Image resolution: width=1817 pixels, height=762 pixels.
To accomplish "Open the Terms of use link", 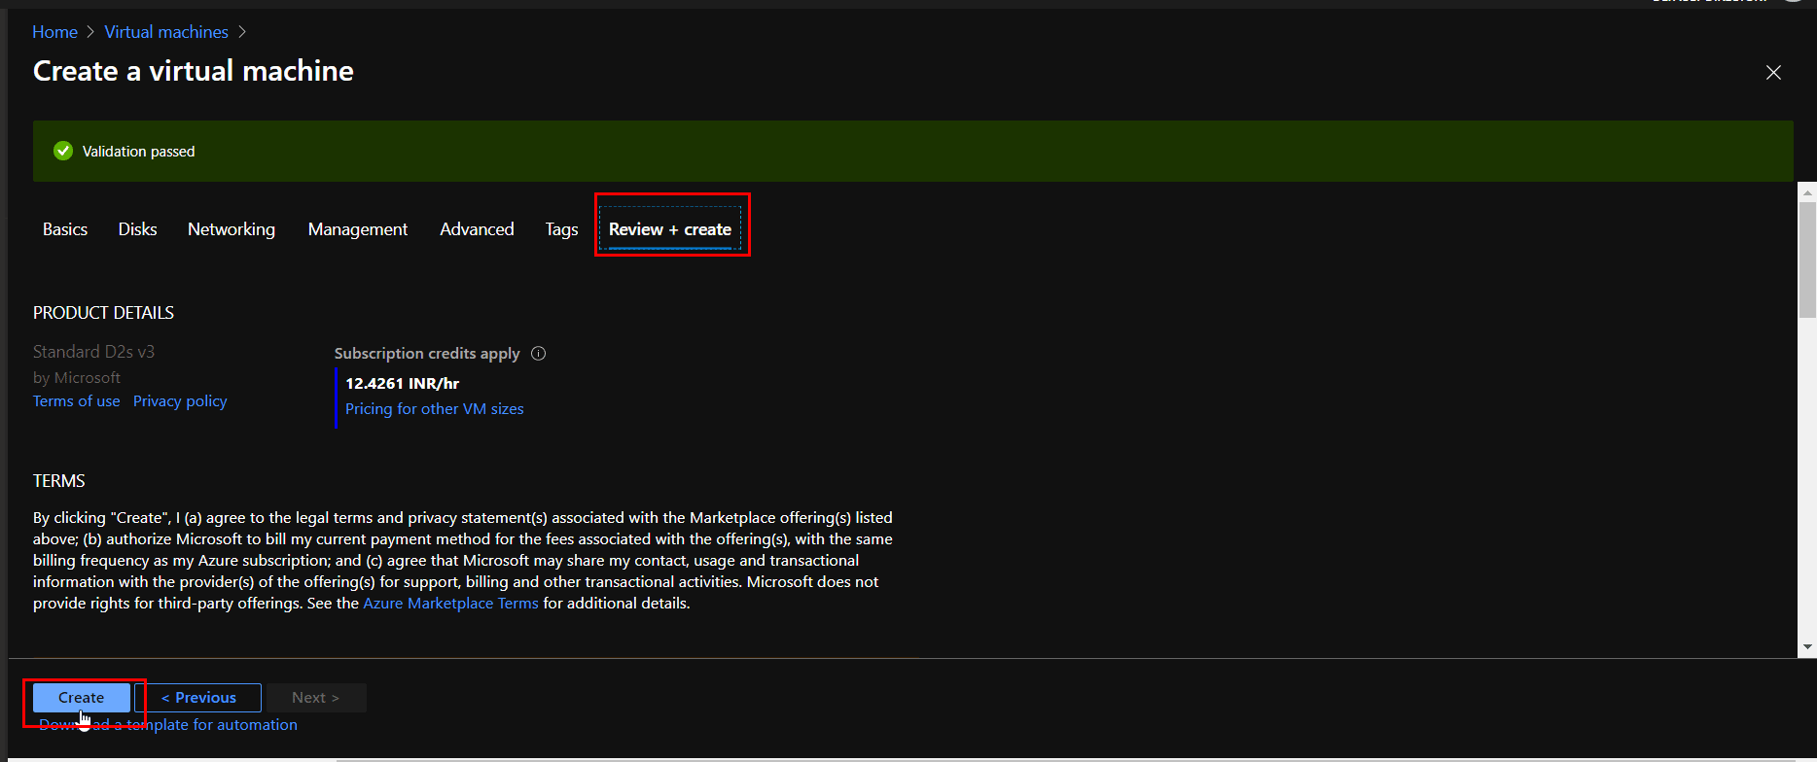I will pyautogui.click(x=76, y=401).
